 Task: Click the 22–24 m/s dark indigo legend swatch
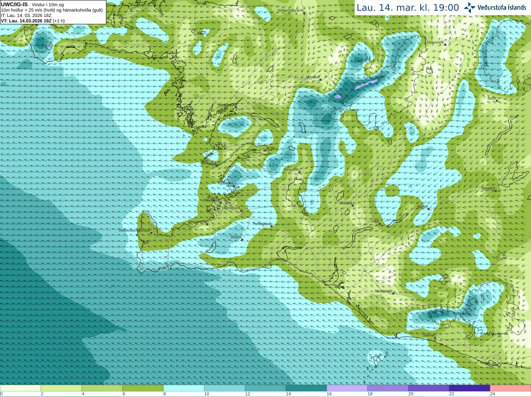tap(470, 388)
